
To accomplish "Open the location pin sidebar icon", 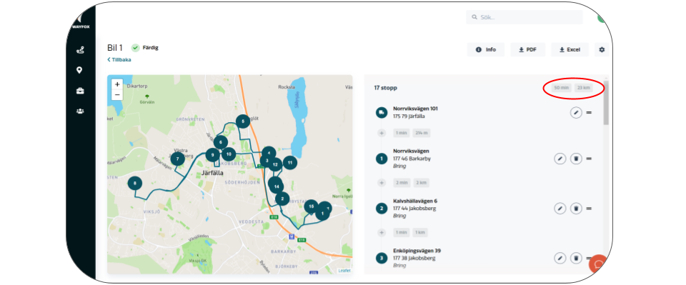I will (x=79, y=71).
